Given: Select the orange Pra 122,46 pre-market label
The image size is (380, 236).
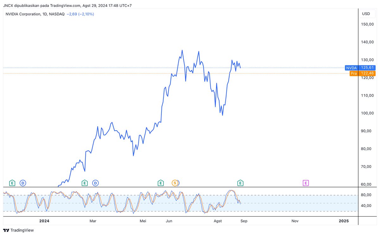Looking at the screenshot, I should click(363, 73).
